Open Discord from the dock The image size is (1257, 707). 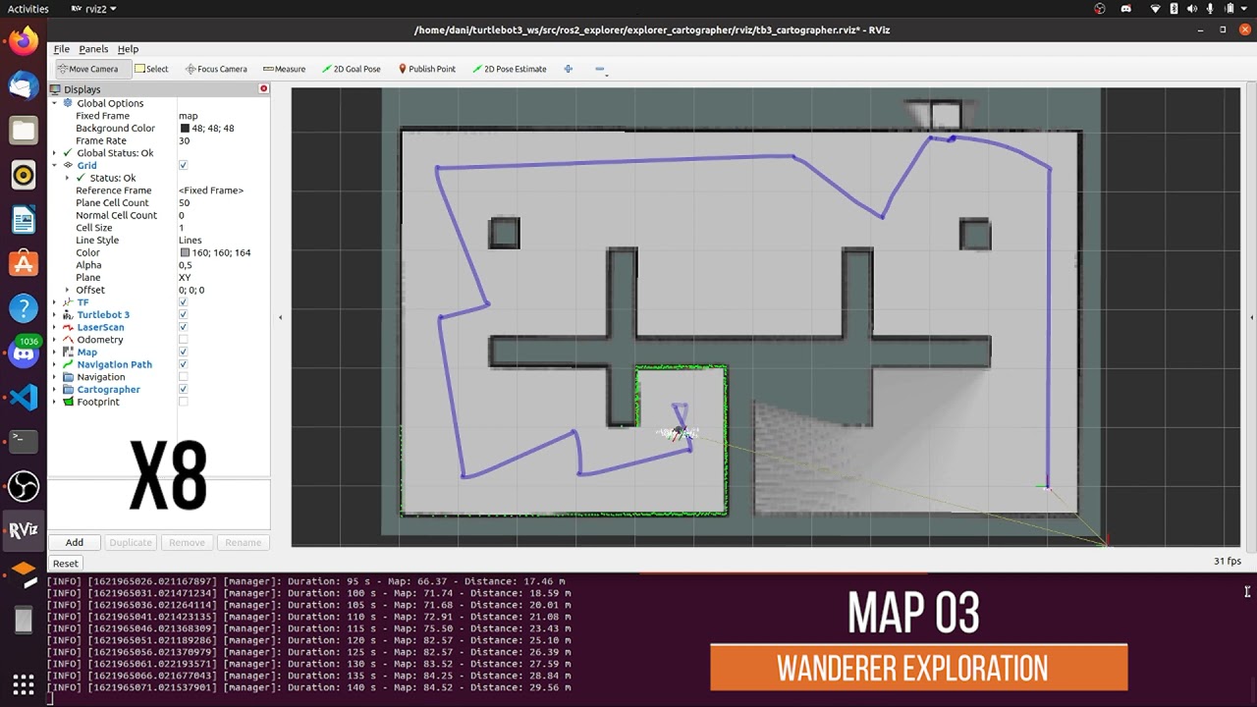point(24,353)
